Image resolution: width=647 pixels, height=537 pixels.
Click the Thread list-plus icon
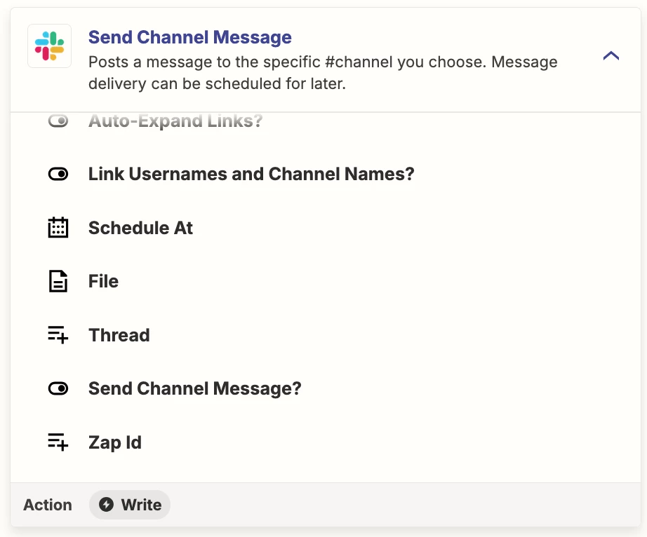(x=58, y=334)
